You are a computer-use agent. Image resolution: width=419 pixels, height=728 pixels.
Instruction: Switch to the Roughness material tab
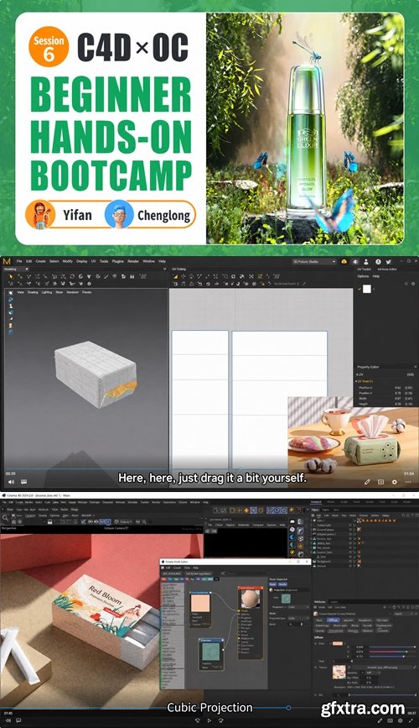click(x=365, y=620)
